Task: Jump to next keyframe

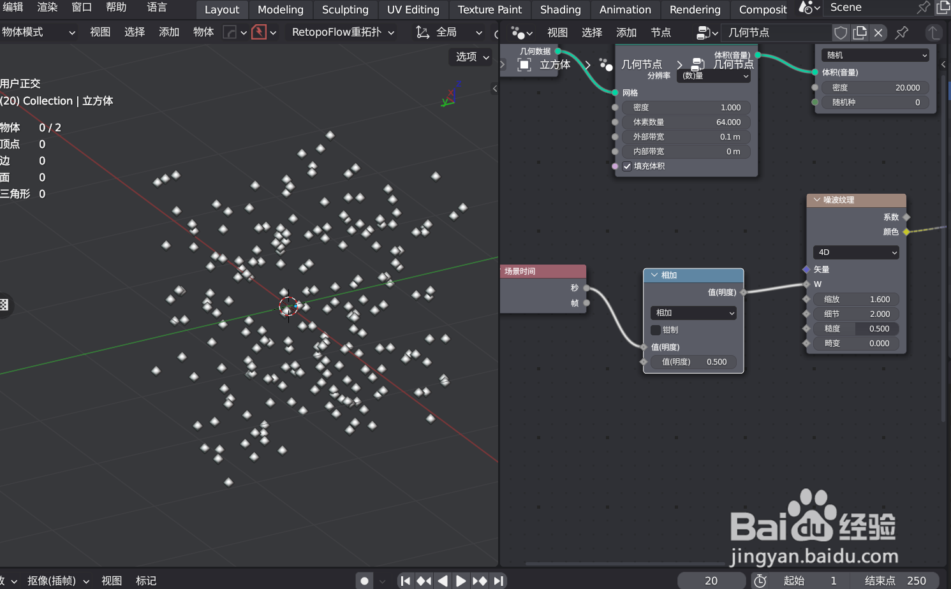Action: pos(480,581)
